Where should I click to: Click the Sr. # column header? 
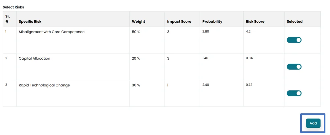[8, 19]
